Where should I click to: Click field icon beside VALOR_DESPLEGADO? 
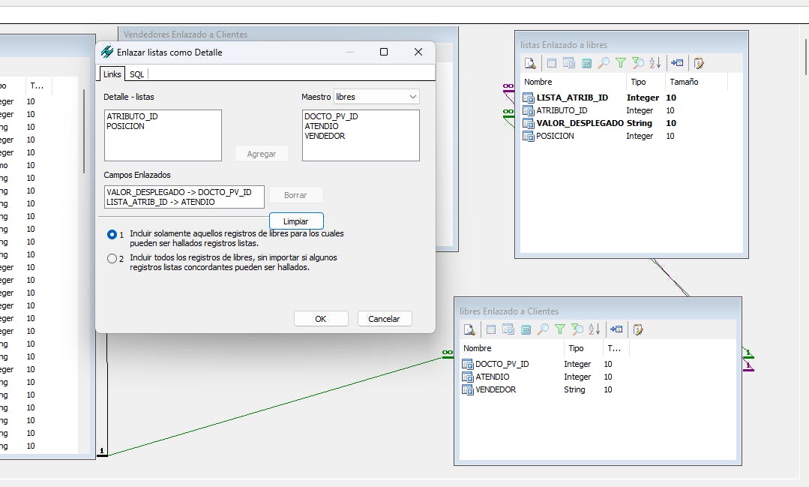point(528,123)
